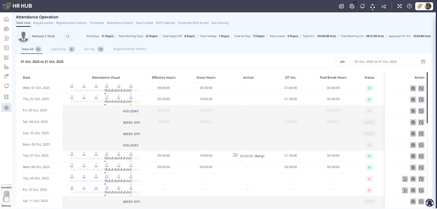
Task: Toggle the Standard/Advance mode switch
Action: [6, 196]
